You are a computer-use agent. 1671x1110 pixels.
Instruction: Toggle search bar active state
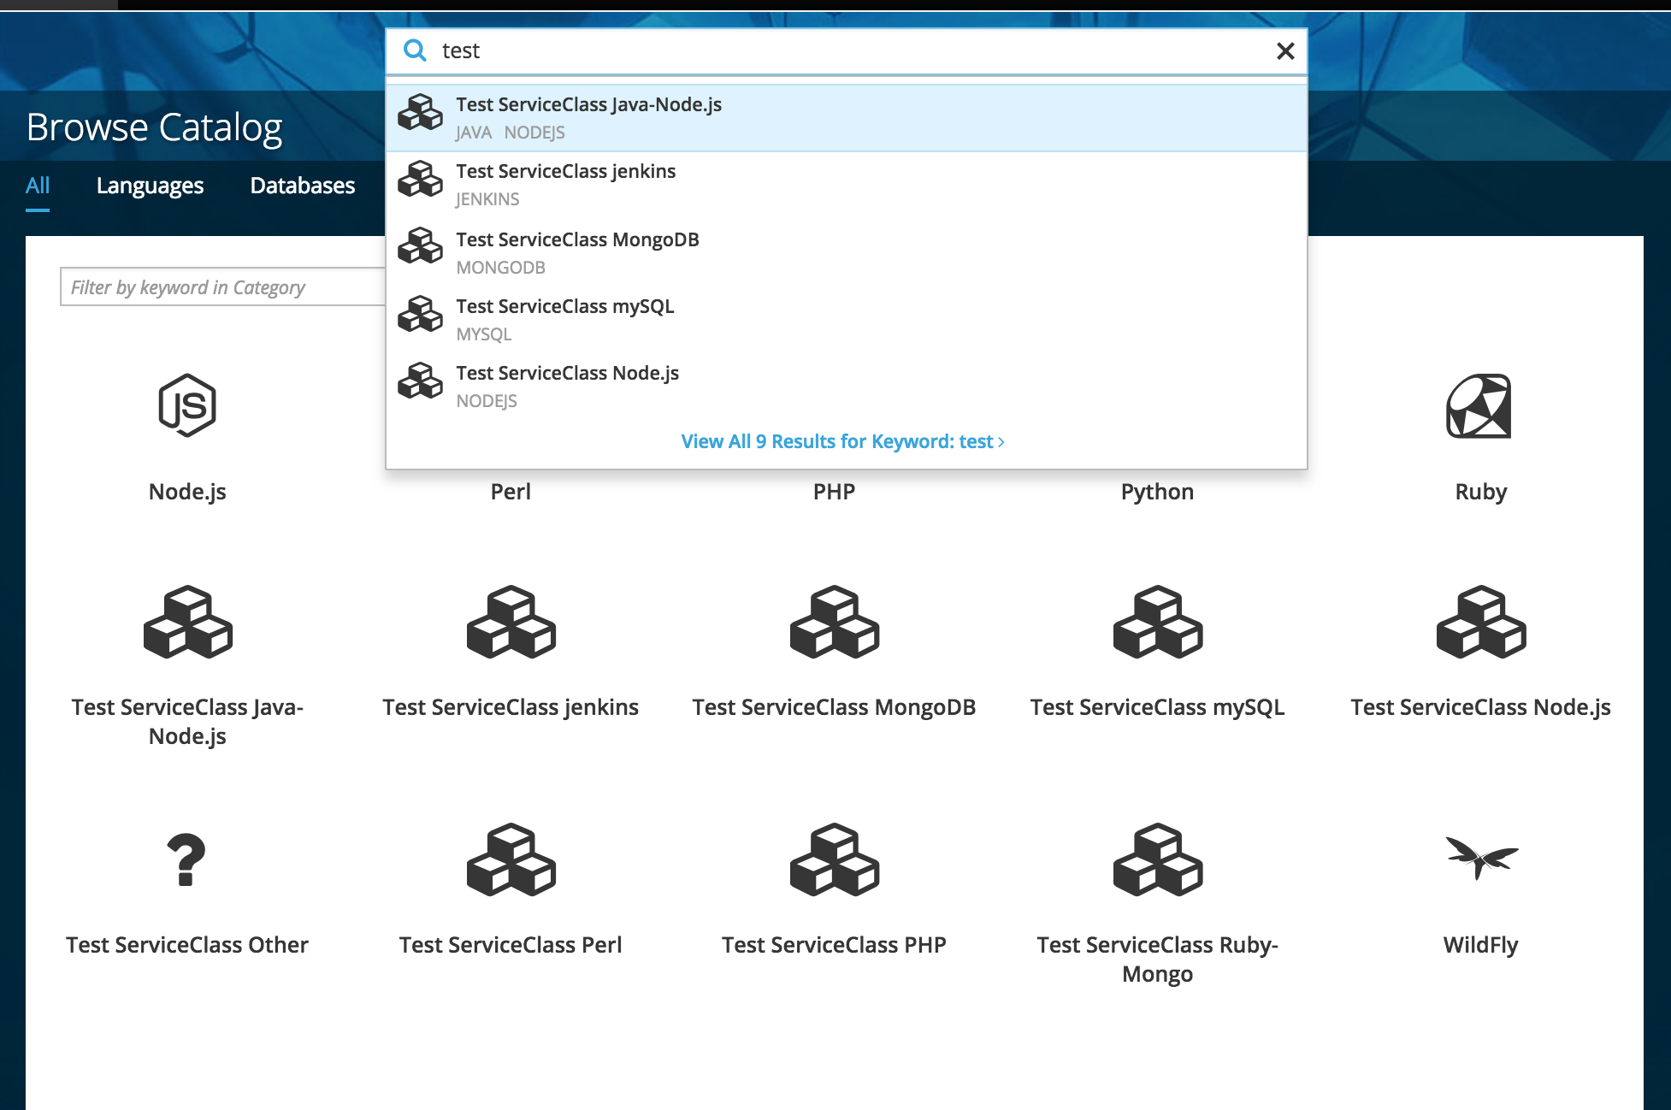coord(1284,50)
